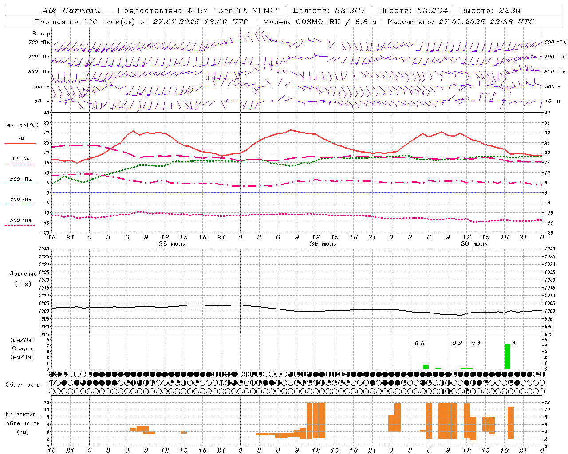Click the 28 июля date label
Image resolution: width=568 pixels, height=454 pixels.
pos(173,244)
